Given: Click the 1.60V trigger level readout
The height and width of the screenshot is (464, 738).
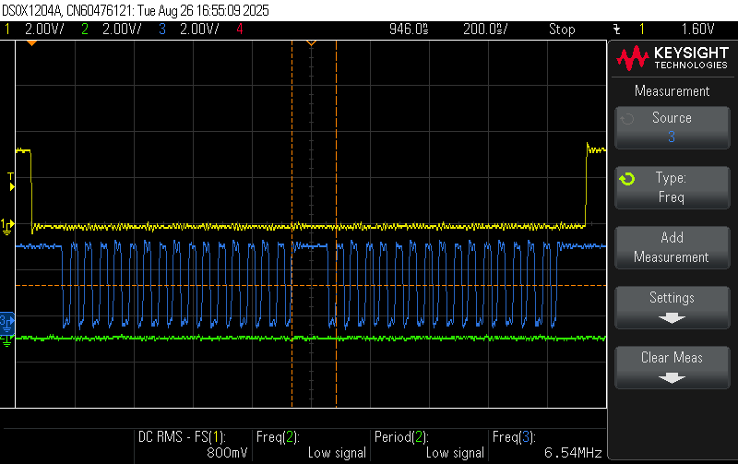Looking at the screenshot, I should pyautogui.click(x=697, y=29).
